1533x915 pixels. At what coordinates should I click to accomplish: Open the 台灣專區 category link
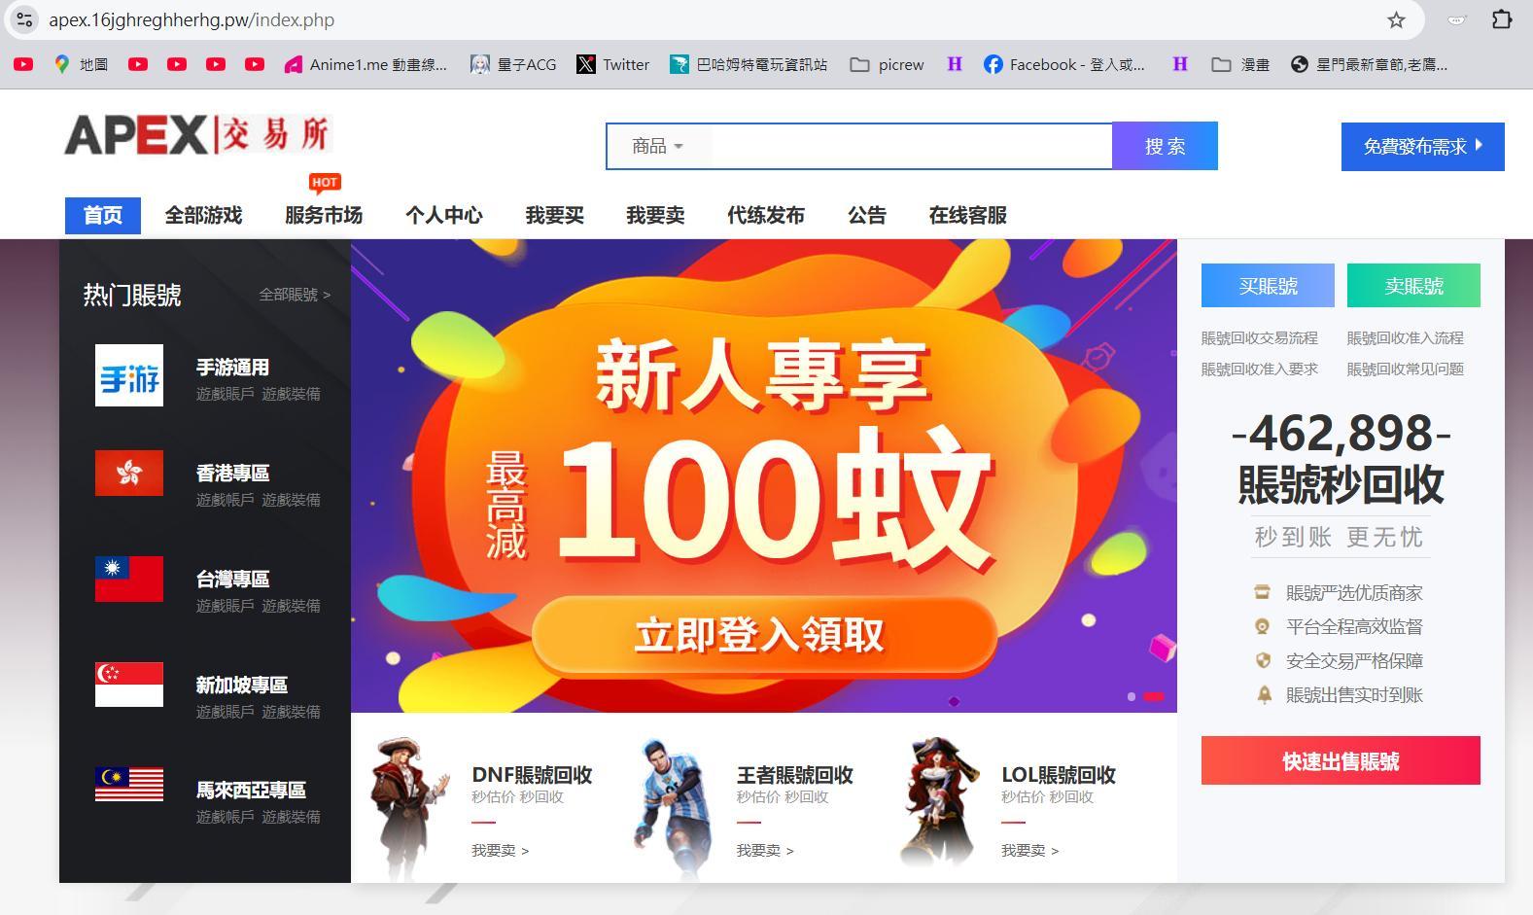[233, 580]
